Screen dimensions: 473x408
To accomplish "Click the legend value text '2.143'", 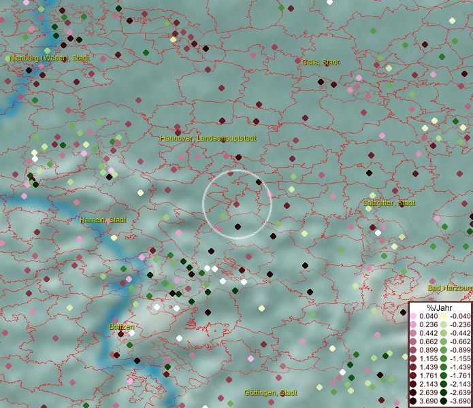I will click(428, 384).
